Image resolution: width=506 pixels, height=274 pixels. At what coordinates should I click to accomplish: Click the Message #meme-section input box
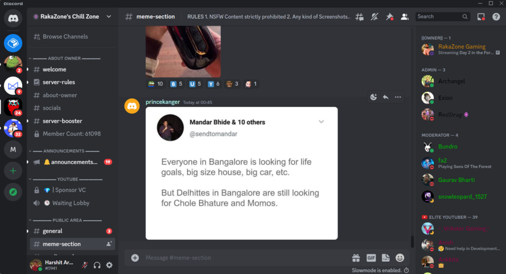[245, 258]
